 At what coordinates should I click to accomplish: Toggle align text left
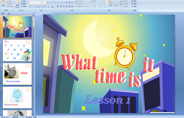point(58,7)
